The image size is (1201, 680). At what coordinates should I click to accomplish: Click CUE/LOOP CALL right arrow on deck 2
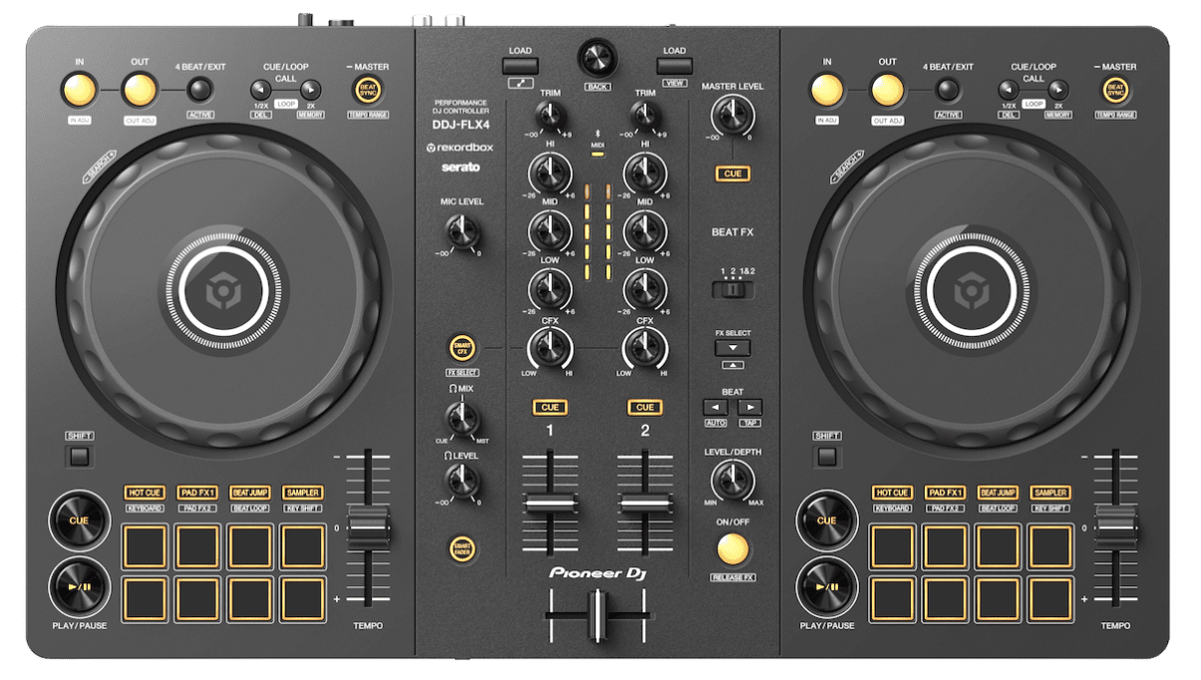(1059, 90)
